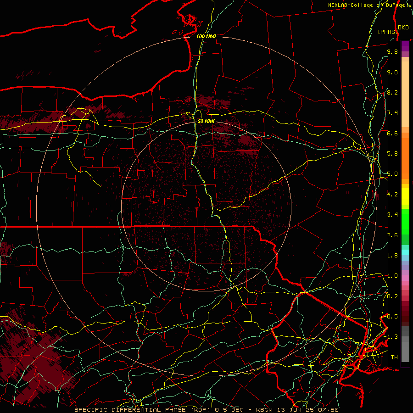Select the 4.2 legend value
Viewport: 413px width, 413px height.
392,195
